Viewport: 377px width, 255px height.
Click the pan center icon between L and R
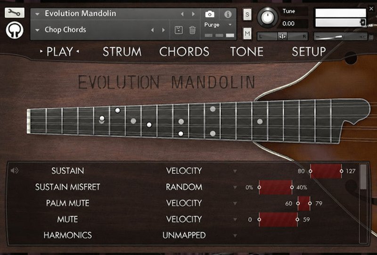pos(282,37)
